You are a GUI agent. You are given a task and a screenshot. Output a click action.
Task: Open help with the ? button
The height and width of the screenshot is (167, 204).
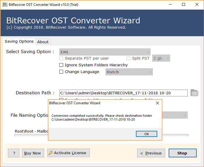click(14, 153)
